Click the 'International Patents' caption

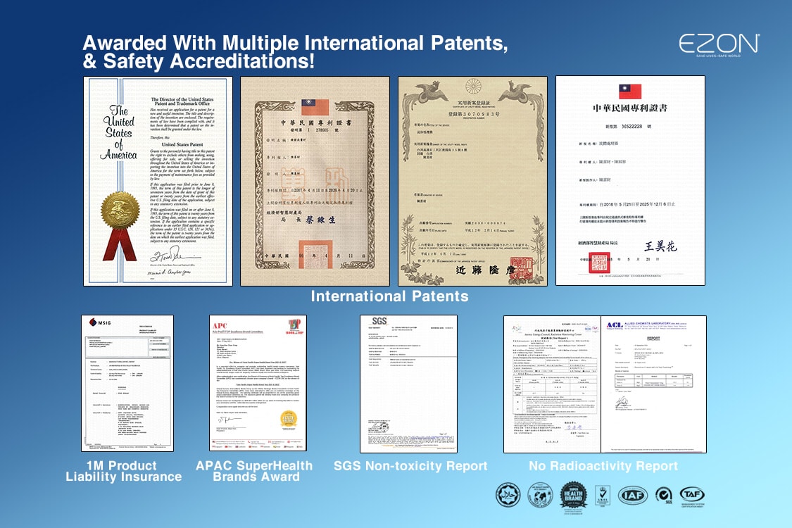coord(389,296)
